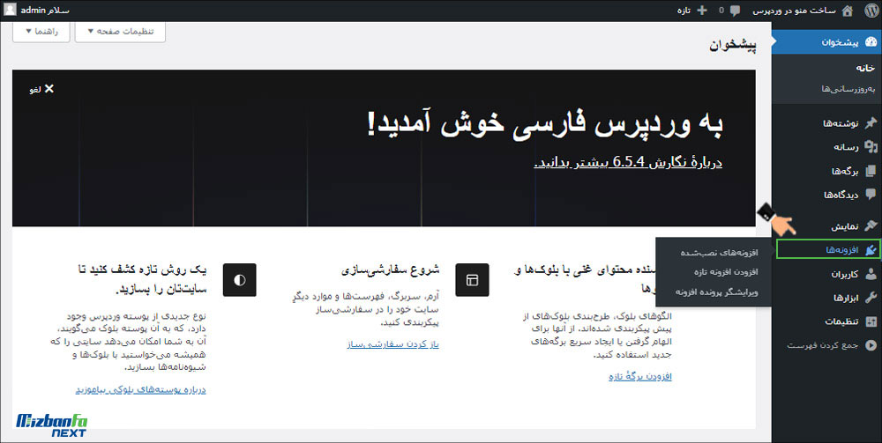Click welcome heading به وردپرس فارسی خوش آمدید
882x443 pixels.
tap(544, 123)
